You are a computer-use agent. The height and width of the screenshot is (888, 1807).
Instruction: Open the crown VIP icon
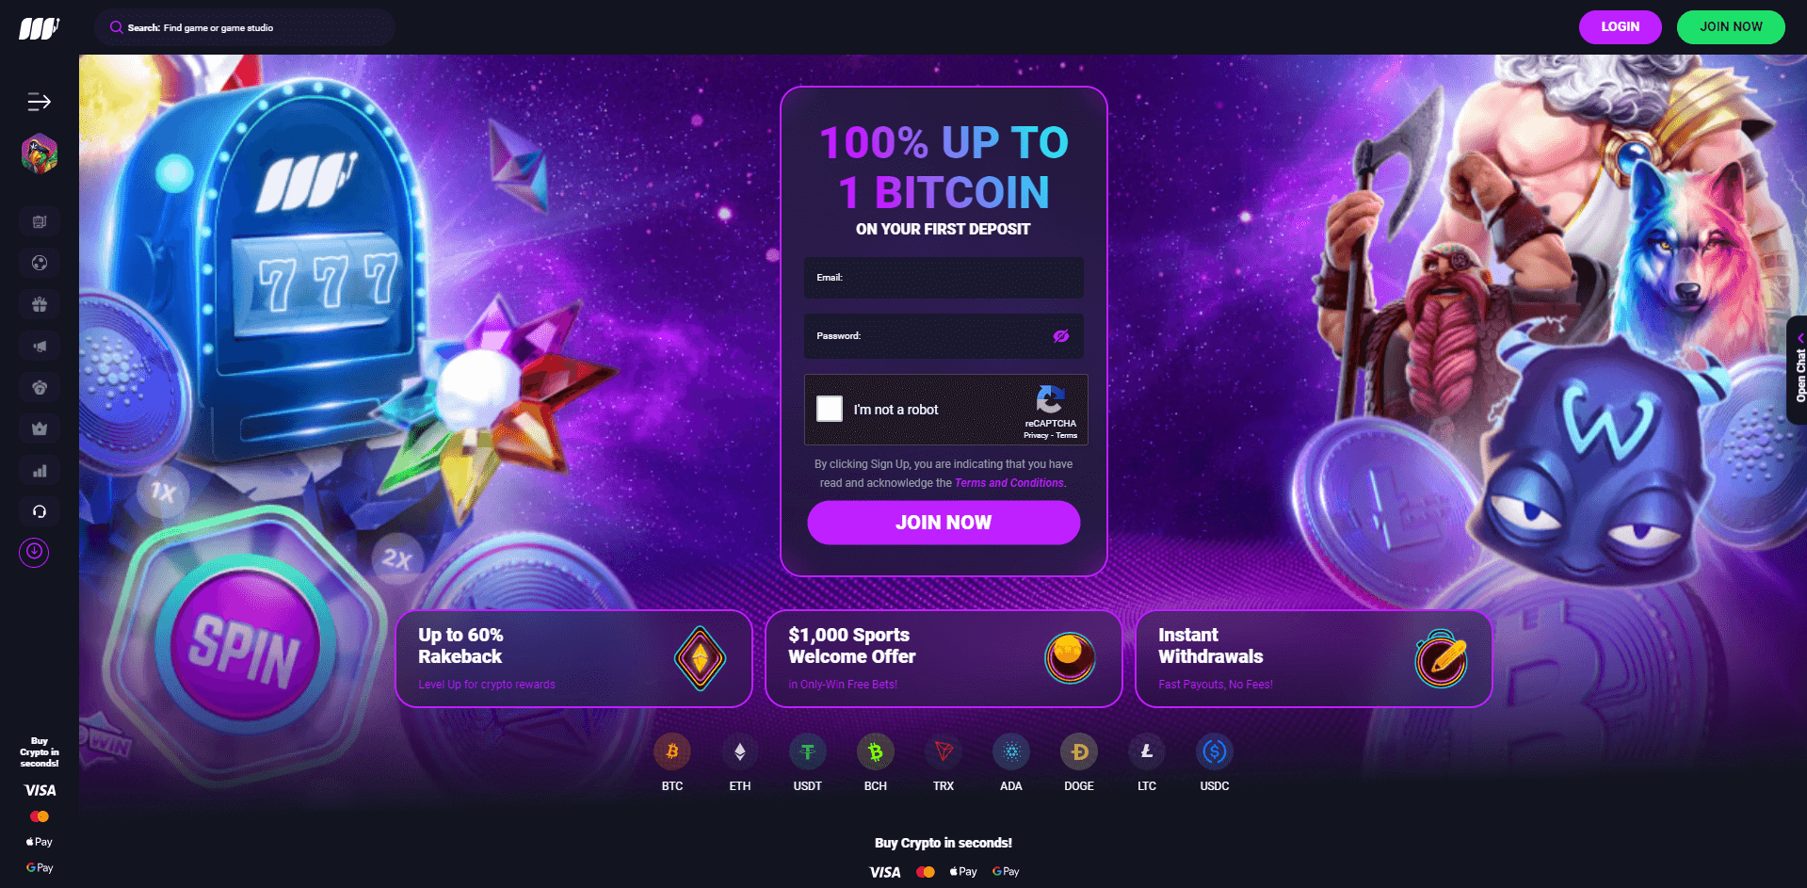(40, 428)
